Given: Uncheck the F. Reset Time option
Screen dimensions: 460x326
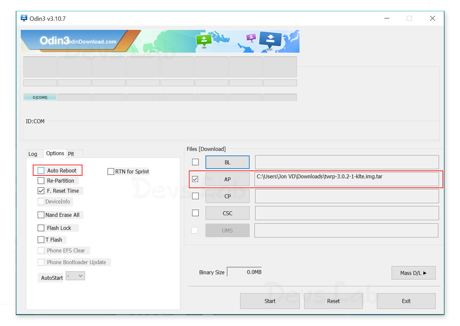Looking at the screenshot, I should coord(41,191).
